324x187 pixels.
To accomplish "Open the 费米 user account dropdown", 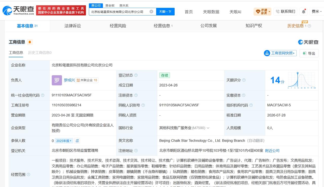I will pyautogui.click(x=316, y=12).
